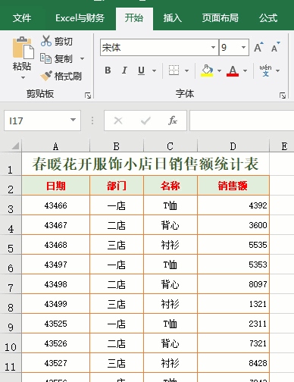The height and width of the screenshot is (382, 294).
Task: Expand border style dropdown arrow
Action: [x=187, y=70]
